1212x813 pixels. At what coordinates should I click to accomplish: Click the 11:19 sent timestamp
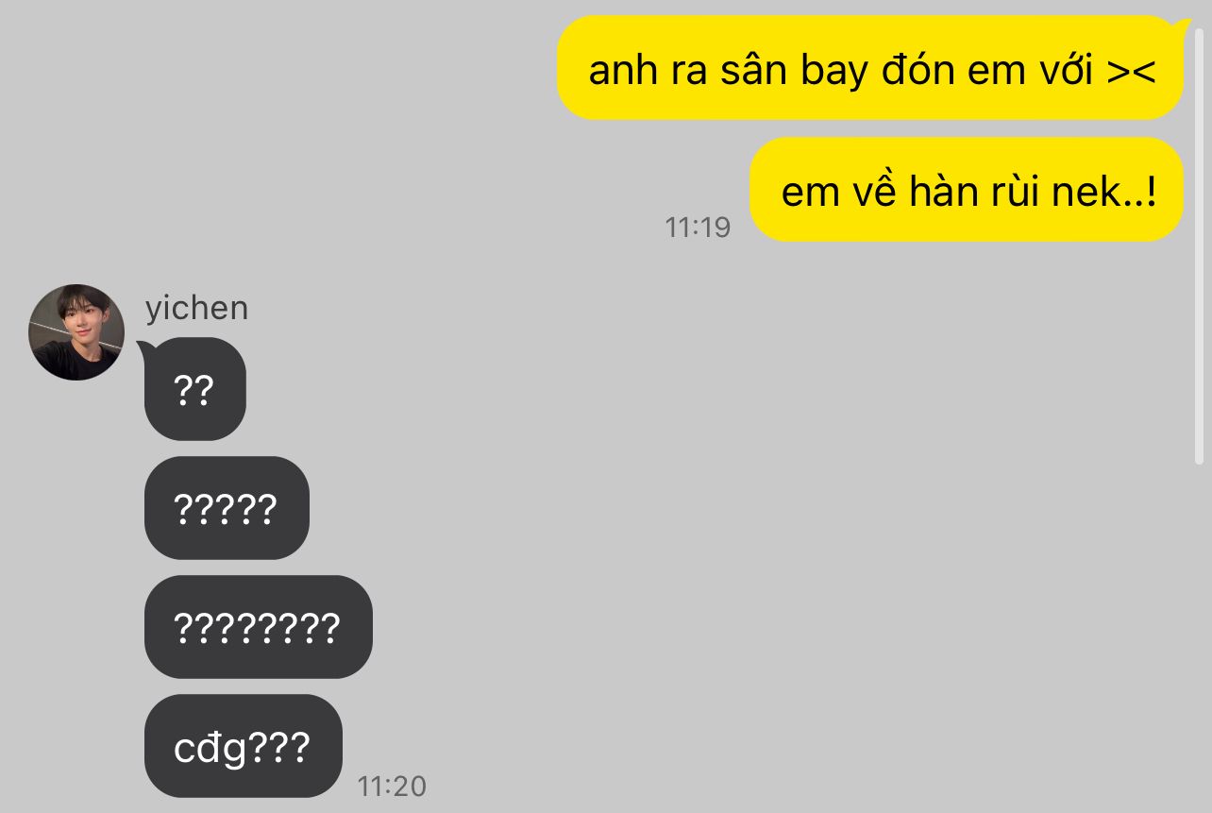698,228
